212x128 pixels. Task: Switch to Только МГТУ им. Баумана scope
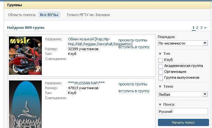pos(88,15)
